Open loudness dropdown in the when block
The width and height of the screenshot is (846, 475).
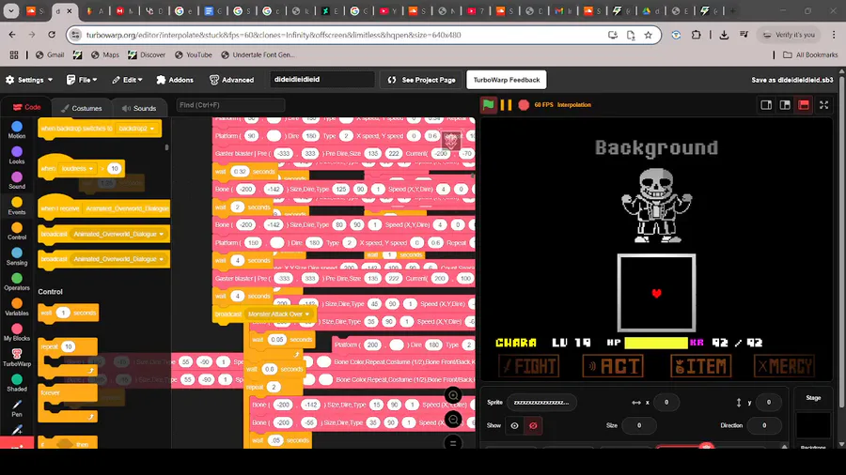[77, 169]
